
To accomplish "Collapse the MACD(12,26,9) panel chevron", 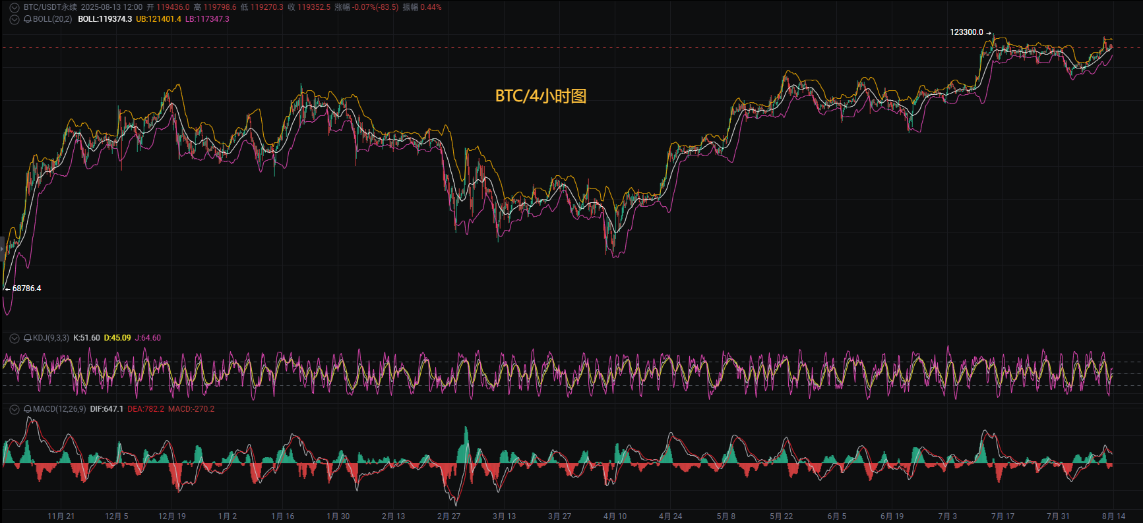I will click(x=15, y=409).
